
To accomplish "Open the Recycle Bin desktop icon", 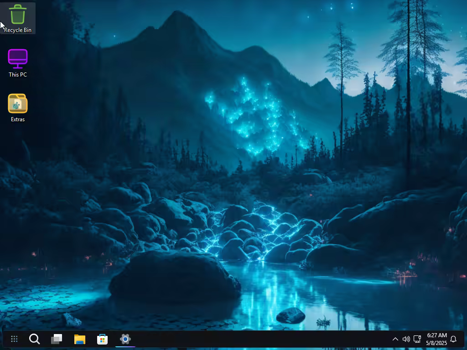I will click(18, 15).
